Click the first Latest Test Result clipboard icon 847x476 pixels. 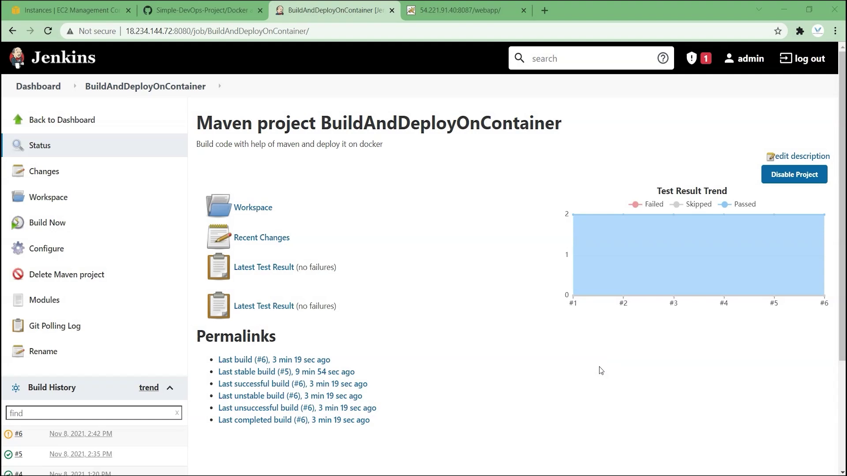(x=219, y=267)
